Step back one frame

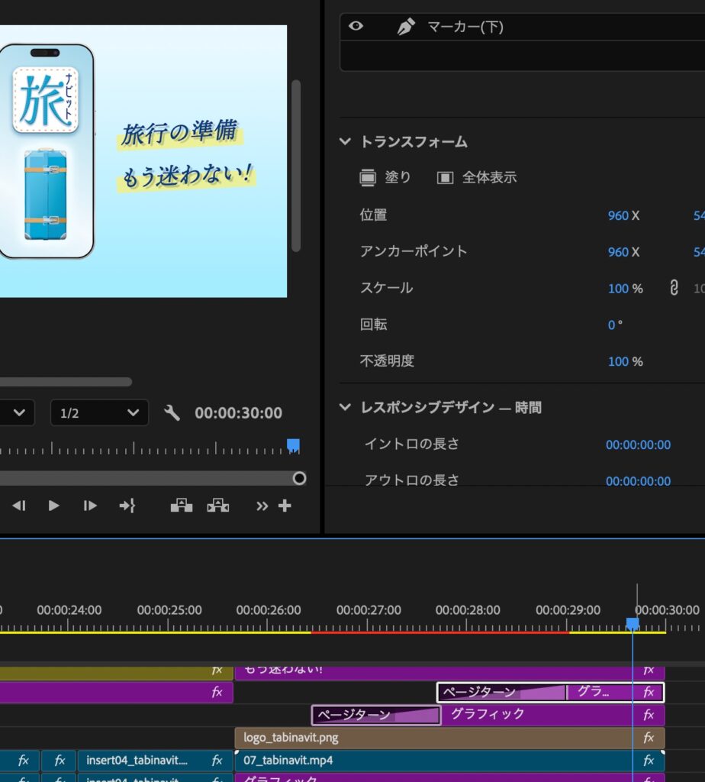click(19, 506)
